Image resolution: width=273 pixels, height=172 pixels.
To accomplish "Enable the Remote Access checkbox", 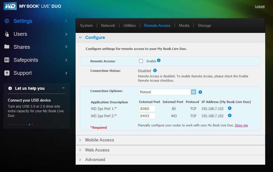I will point(141,61).
